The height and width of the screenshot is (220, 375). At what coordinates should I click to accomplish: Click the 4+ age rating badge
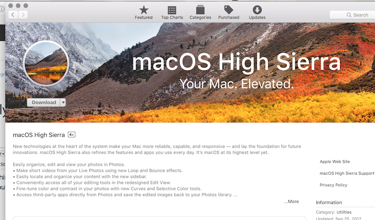click(x=72, y=135)
